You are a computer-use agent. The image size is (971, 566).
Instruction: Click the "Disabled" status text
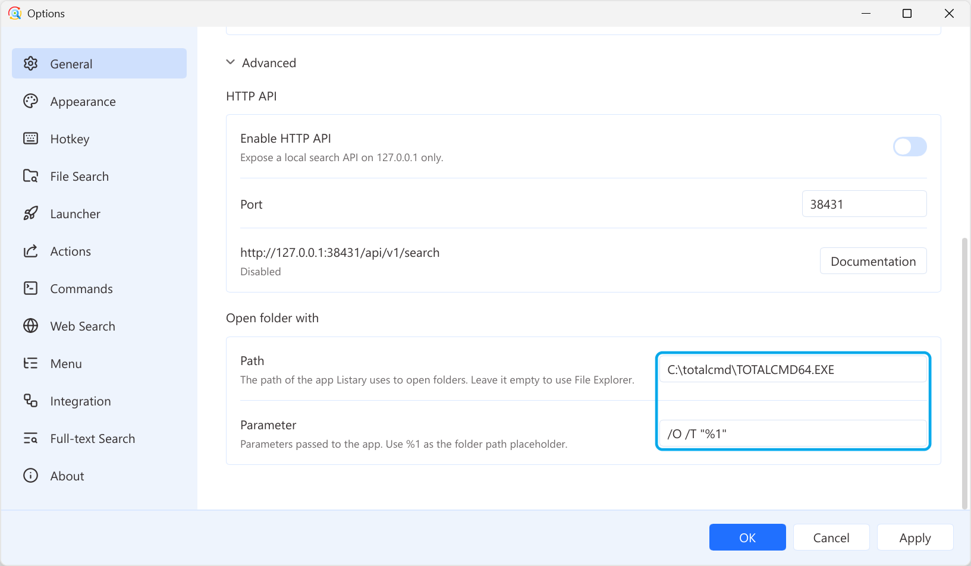tap(260, 272)
